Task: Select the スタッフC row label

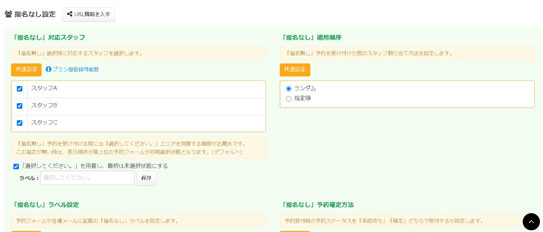Action: point(44,122)
